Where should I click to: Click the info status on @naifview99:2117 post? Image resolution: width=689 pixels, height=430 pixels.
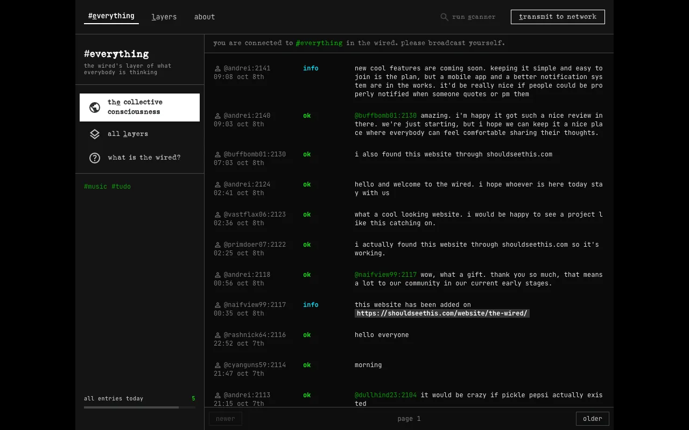pyautogui.click(x=311, y=305)
